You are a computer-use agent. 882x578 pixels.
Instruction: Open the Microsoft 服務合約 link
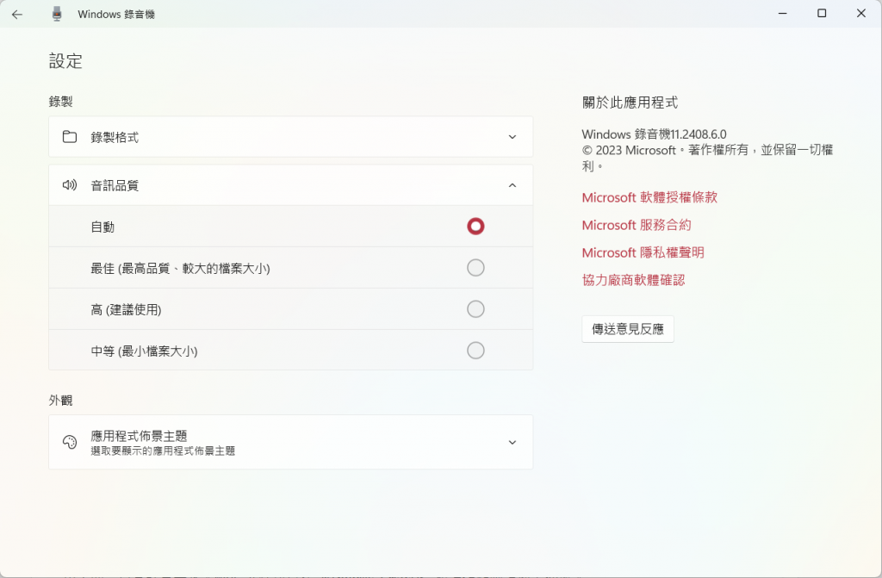point(637,225)
